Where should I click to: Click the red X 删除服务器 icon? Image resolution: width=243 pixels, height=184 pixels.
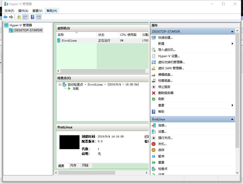pos(154,93)
